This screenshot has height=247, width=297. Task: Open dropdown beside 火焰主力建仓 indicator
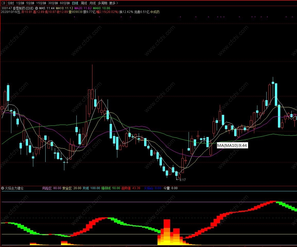[3, 188]
